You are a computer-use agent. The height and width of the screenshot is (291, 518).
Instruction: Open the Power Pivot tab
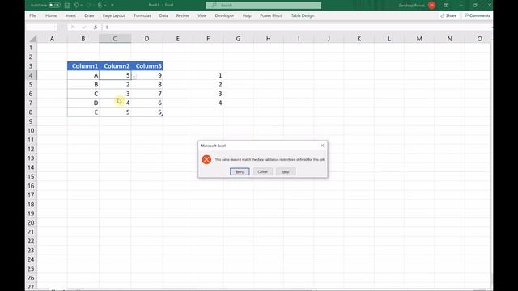271,15
